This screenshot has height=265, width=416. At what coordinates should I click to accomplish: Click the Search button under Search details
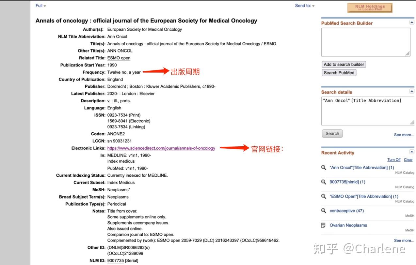332,133
